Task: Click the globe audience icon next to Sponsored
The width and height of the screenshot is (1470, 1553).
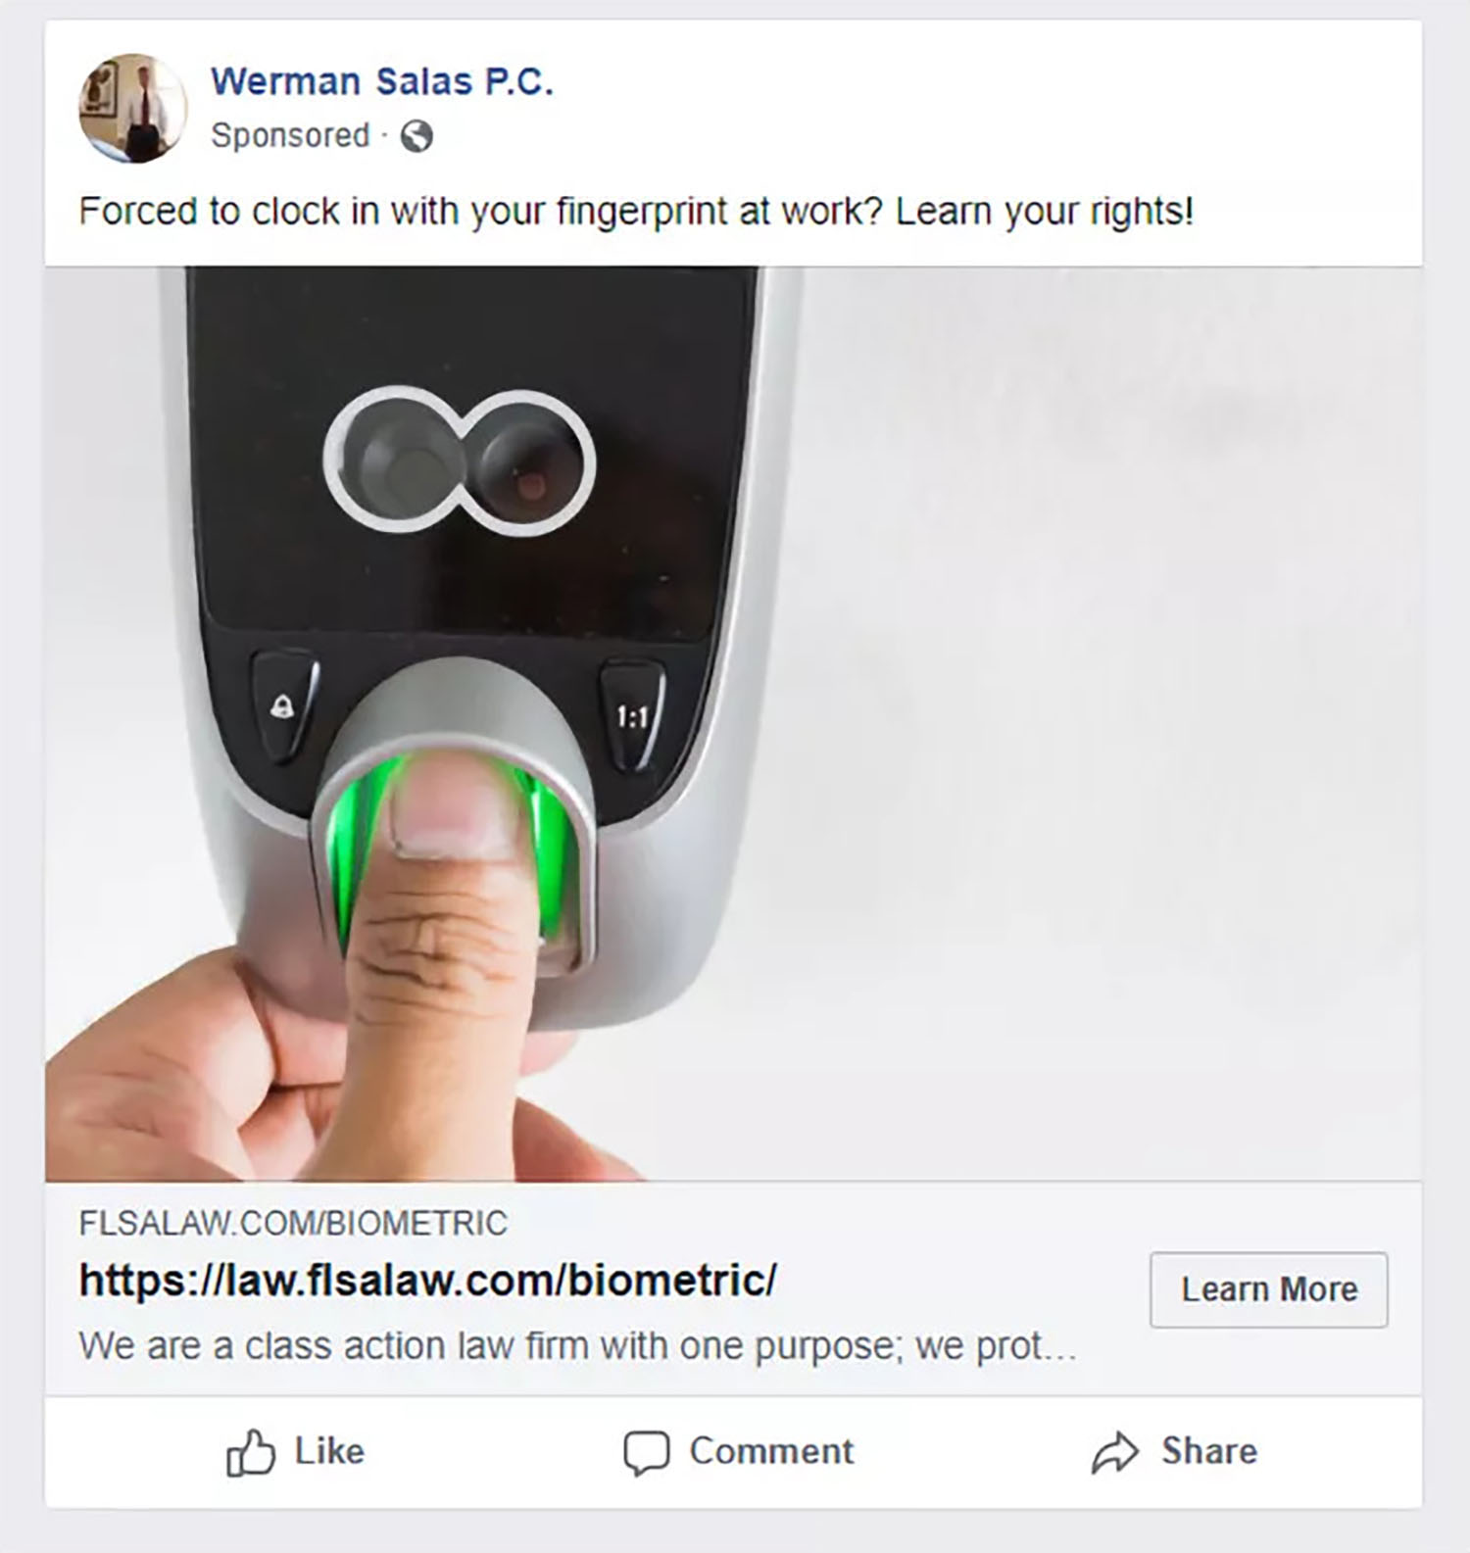Action: (x=419, y=137)
